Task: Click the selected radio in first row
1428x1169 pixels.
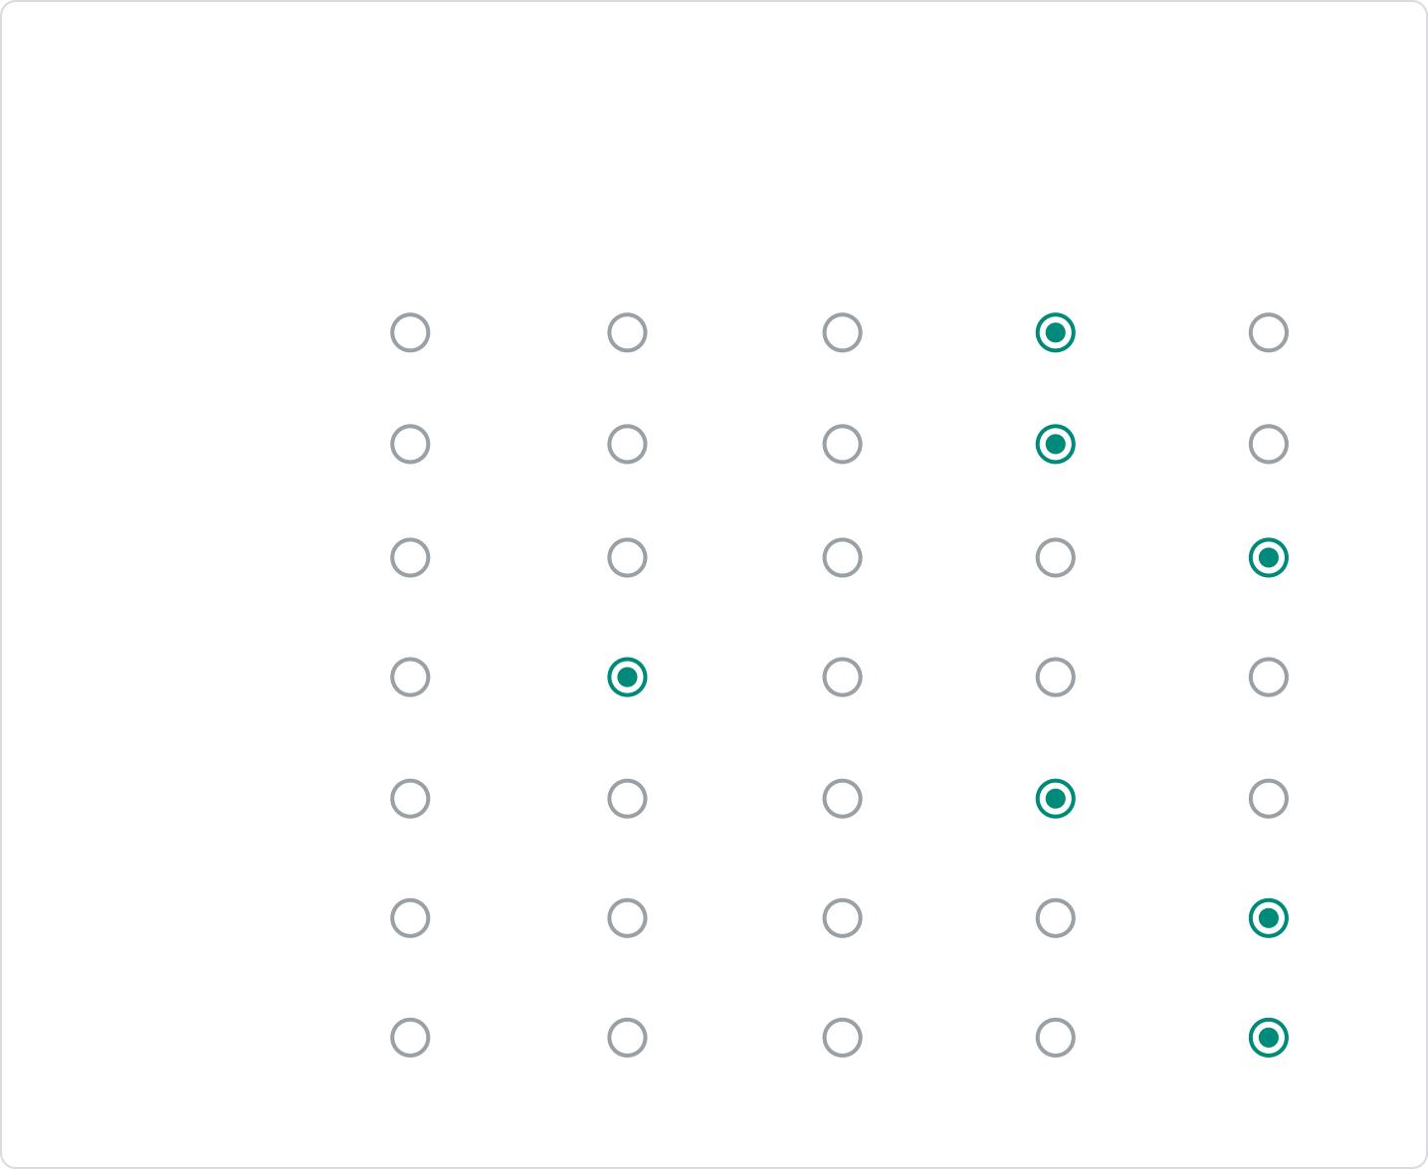Action: click(1055, 332)
